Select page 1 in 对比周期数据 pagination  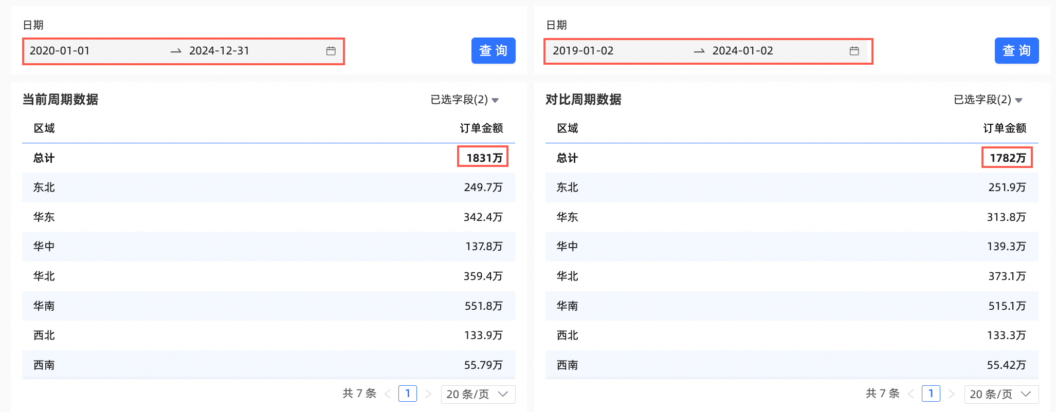(x=931, y=394)
